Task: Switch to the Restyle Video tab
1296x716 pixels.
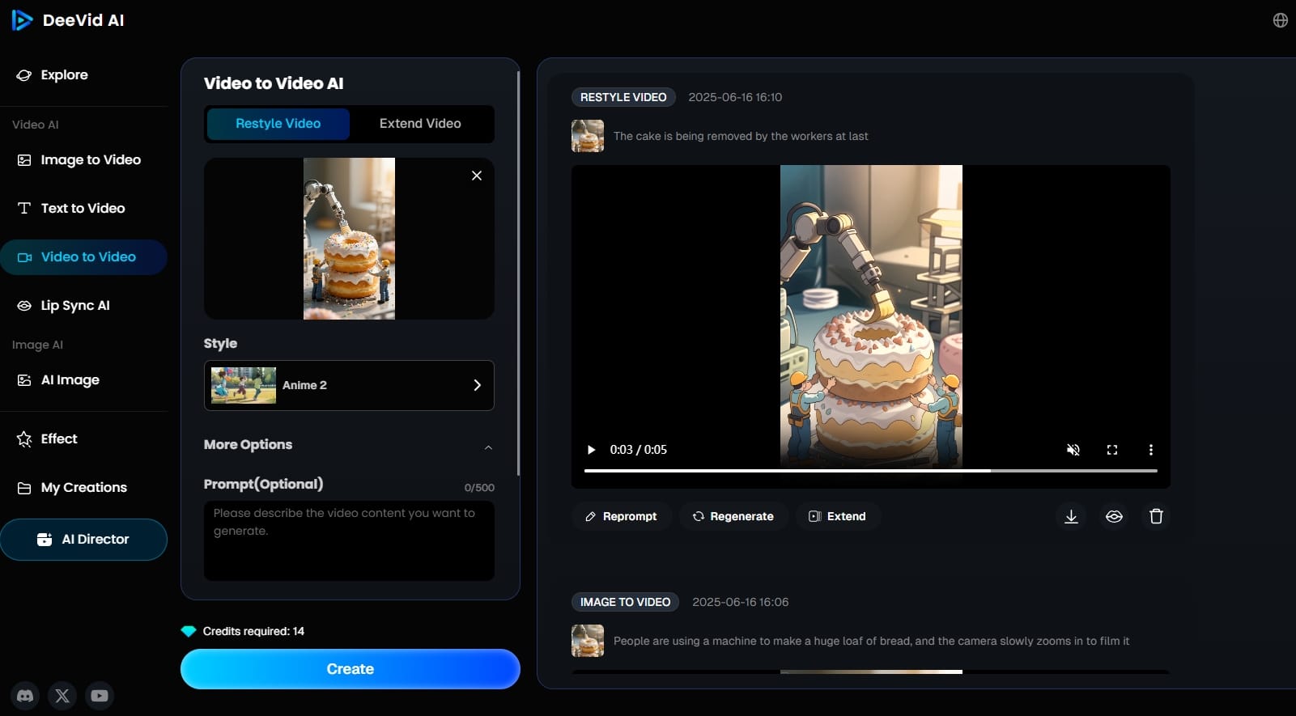Action: (278, 124)
